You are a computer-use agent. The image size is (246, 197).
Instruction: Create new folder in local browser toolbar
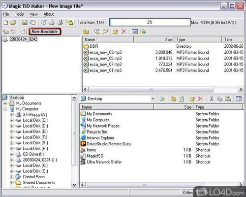[192, 99]
